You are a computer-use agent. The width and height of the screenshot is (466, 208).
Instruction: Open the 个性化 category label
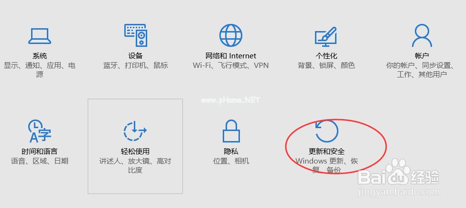326,56
